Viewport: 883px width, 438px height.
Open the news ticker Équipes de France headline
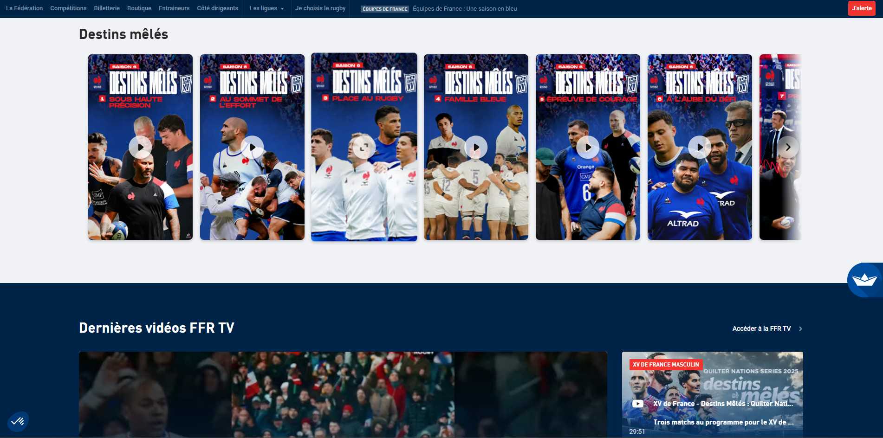[x=465, y=9]
